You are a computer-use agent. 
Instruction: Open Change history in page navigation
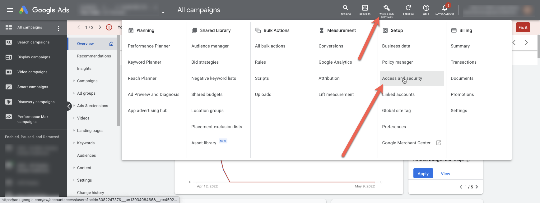tap(91, 193)
